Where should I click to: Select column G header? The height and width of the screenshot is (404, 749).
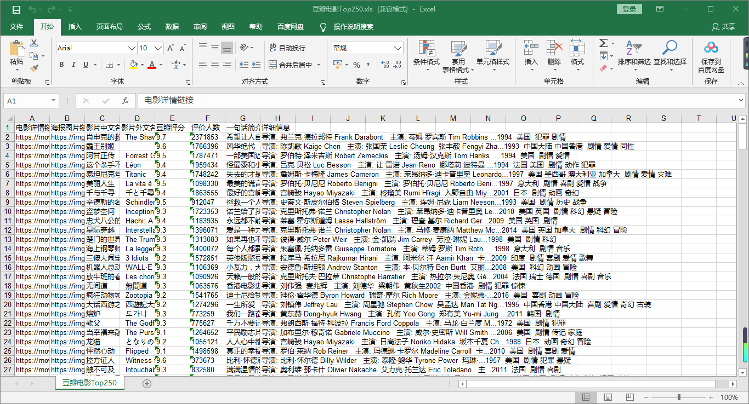(x=243, y=118)
